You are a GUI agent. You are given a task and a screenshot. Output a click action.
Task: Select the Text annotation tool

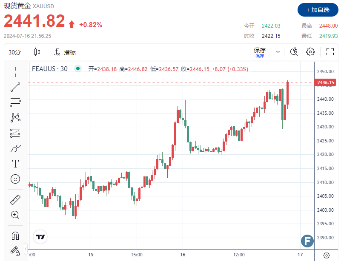pos(15,164)
